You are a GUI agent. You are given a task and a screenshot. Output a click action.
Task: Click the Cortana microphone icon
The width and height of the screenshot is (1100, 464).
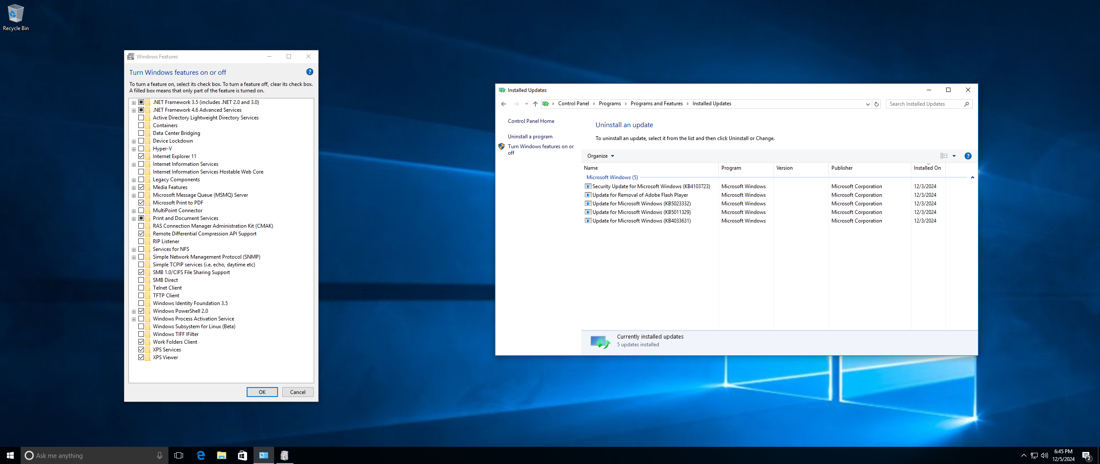click(159, 455)
